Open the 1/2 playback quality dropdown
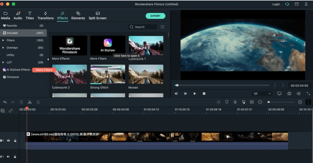The width and height of the screenshot is (313, 163). [x=261, y=93]
